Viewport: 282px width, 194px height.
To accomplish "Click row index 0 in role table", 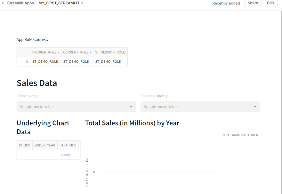I will click(27, 62).
